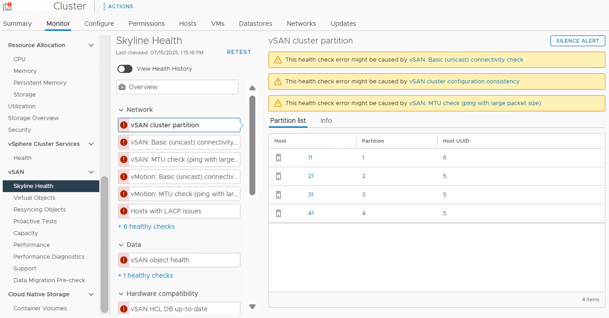Click error icon beside vSAN object health

(124, 260)
